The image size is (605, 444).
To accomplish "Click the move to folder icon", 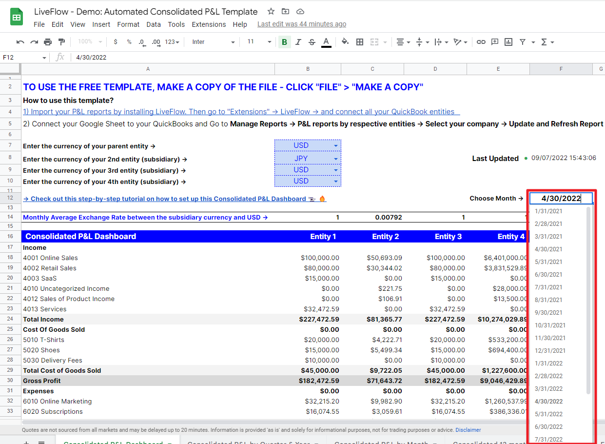I will click(286, 11).
